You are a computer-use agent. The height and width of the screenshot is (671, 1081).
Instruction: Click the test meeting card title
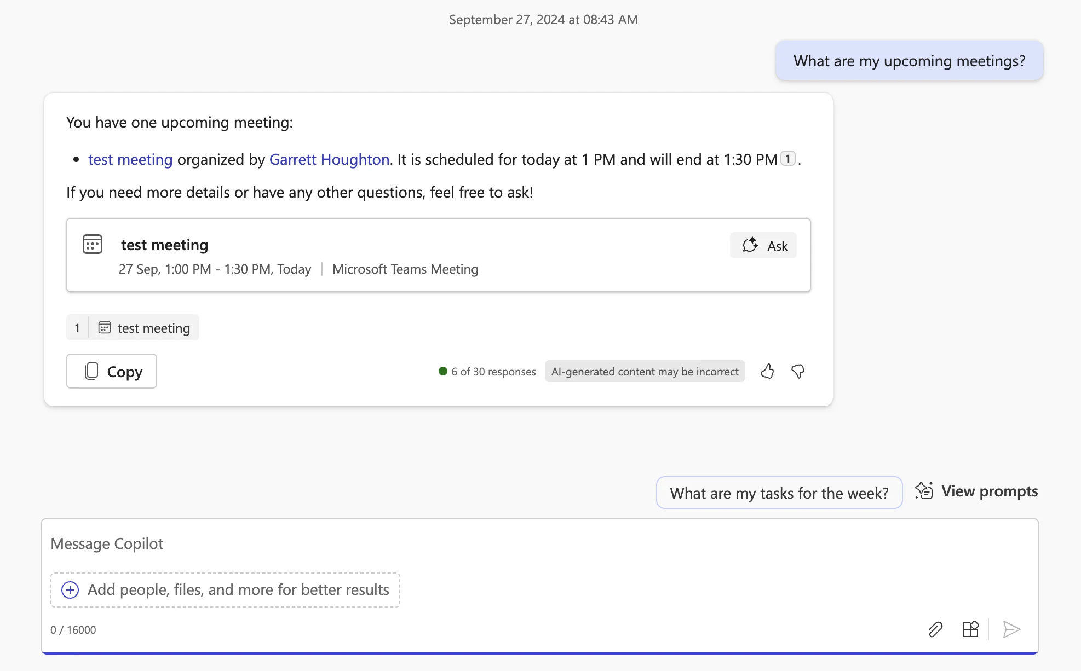(164, 245)
